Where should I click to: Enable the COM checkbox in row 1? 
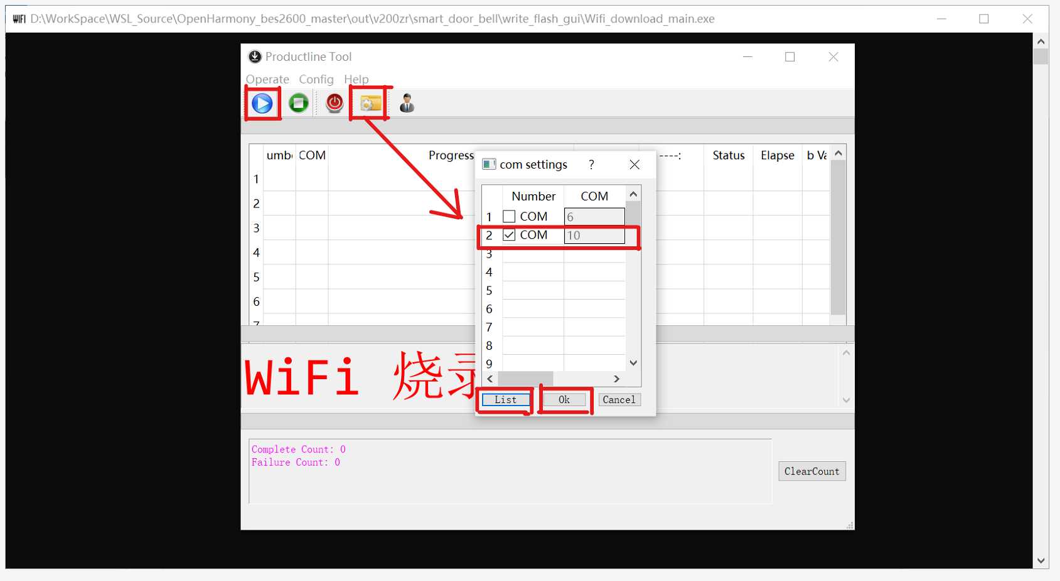(x=509, y=217)
